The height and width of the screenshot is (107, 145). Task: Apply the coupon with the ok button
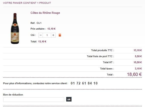point(69,99)
